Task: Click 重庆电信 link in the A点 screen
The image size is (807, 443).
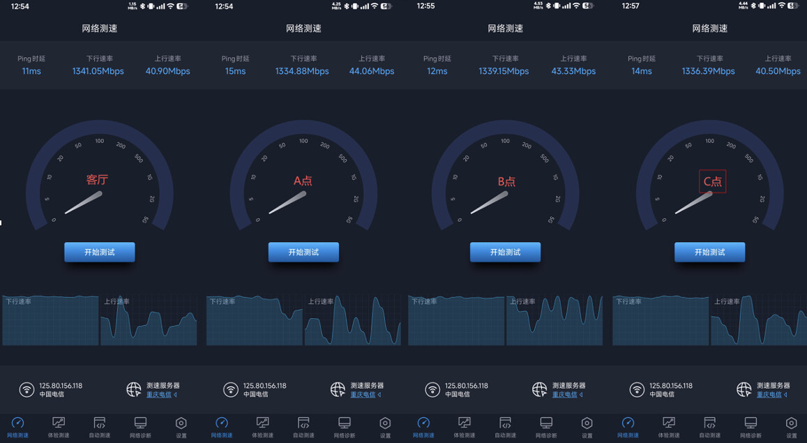Action: point(365,395)
